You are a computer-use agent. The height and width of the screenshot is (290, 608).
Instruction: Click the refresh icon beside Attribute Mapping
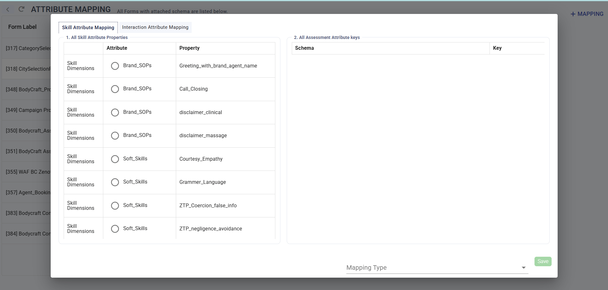click(21, 9)
